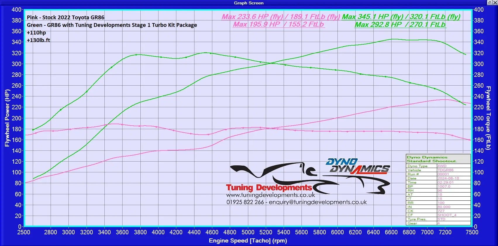Click the '+130lb.ft' annotation
Viewport: 498px width, 246px height.
(38, 40)
